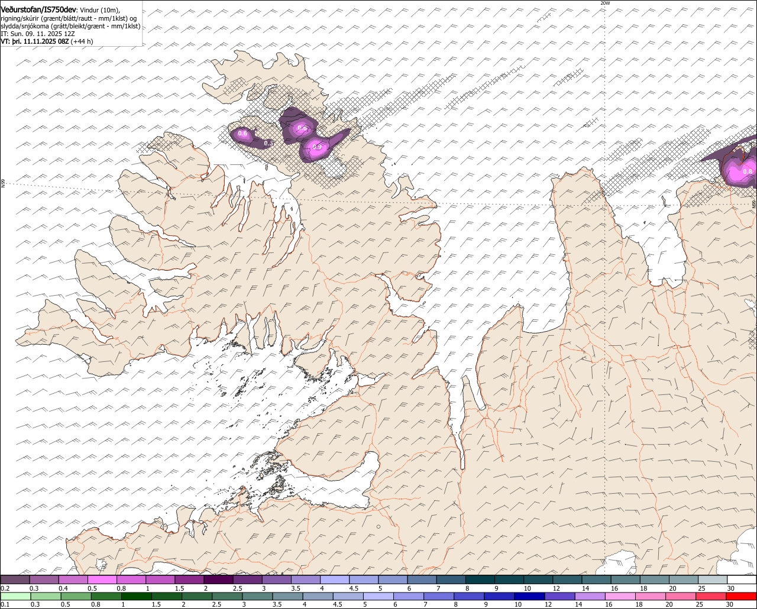Click the darkest green rain swatch at 1
This screenshot has width=757, height=609.
pos(136,596)
